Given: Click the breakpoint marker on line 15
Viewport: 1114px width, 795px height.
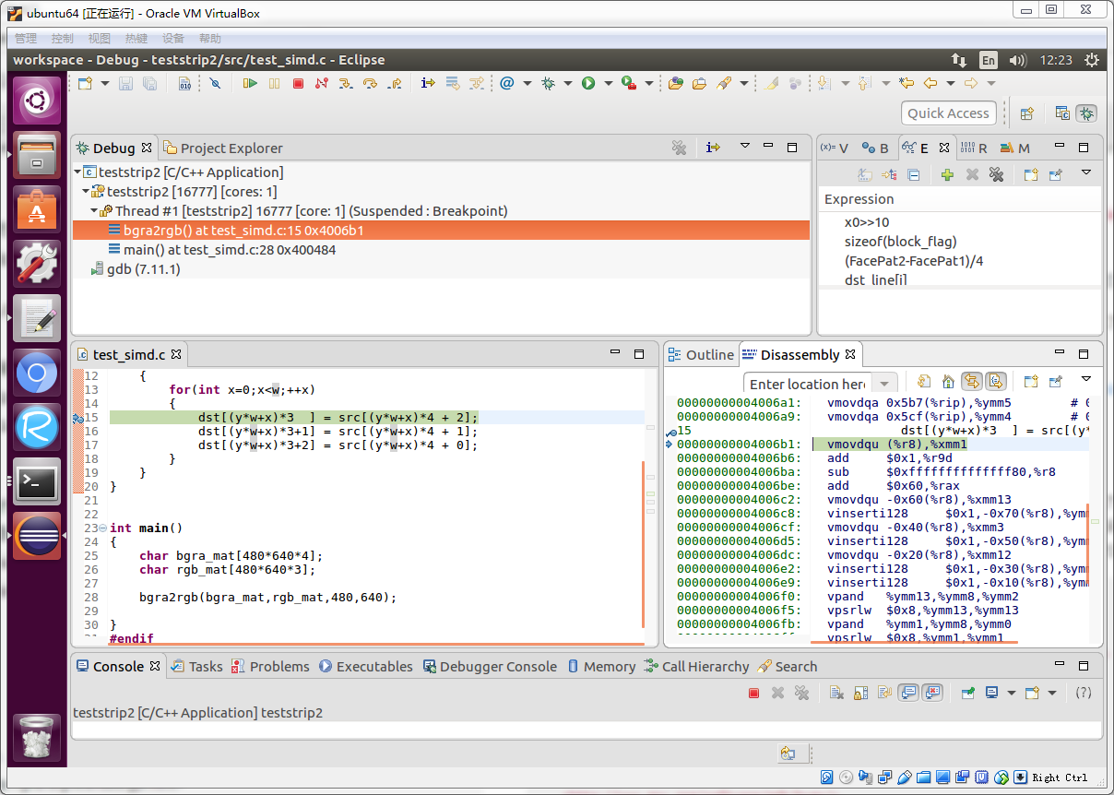Looking at the screenshot, I should point(78,418).
